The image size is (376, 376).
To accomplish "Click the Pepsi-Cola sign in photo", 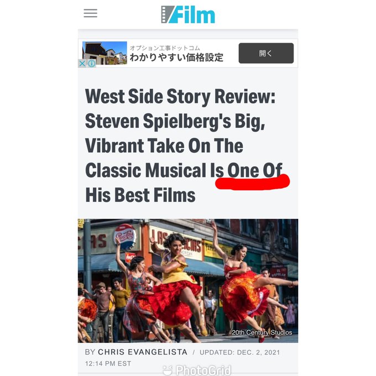I will (x=124, y=235).
